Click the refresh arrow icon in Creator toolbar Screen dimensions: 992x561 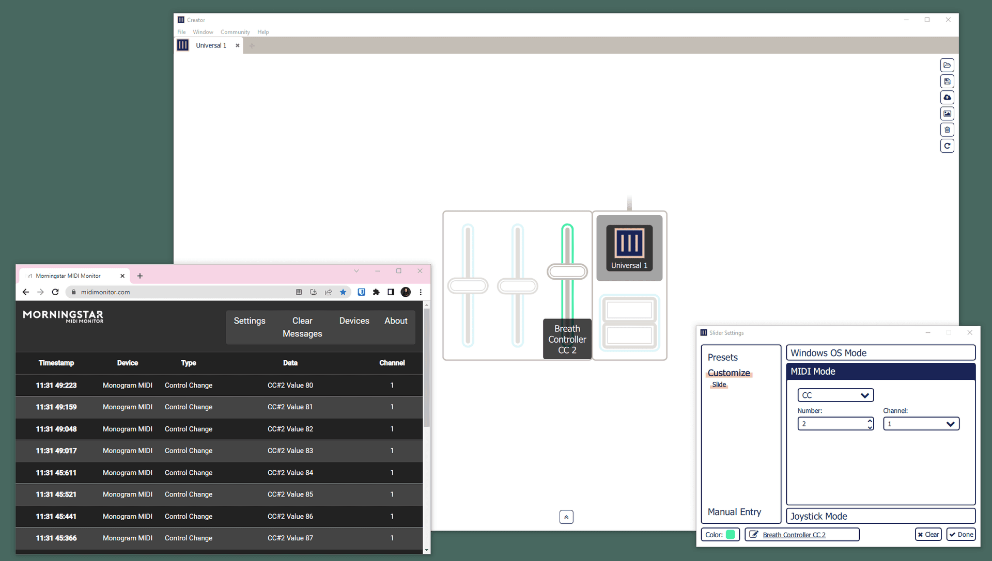click(x=947, y=146)
